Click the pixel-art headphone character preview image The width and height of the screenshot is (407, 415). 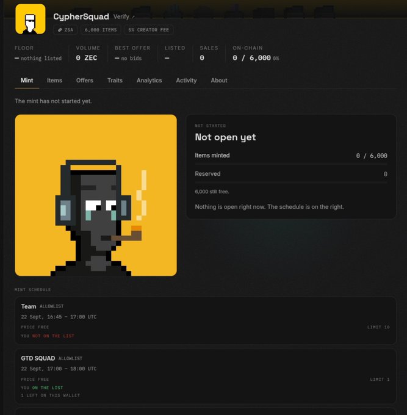coord(96,195)
